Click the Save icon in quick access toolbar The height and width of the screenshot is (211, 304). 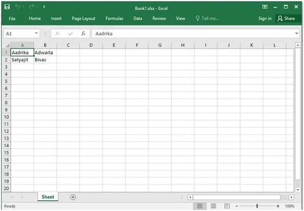(7, 7)
